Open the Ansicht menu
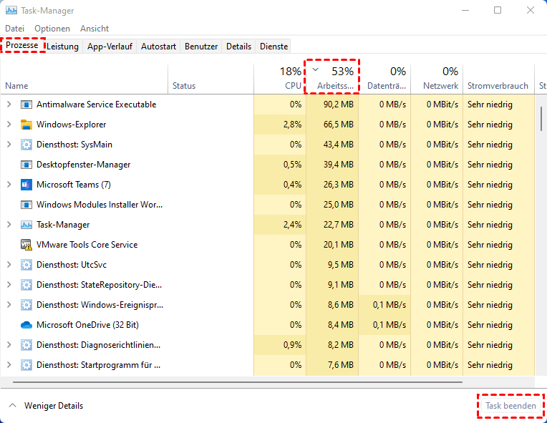This screenshot has width=547, height=423. pyautogui.click(x=95, y=29)
